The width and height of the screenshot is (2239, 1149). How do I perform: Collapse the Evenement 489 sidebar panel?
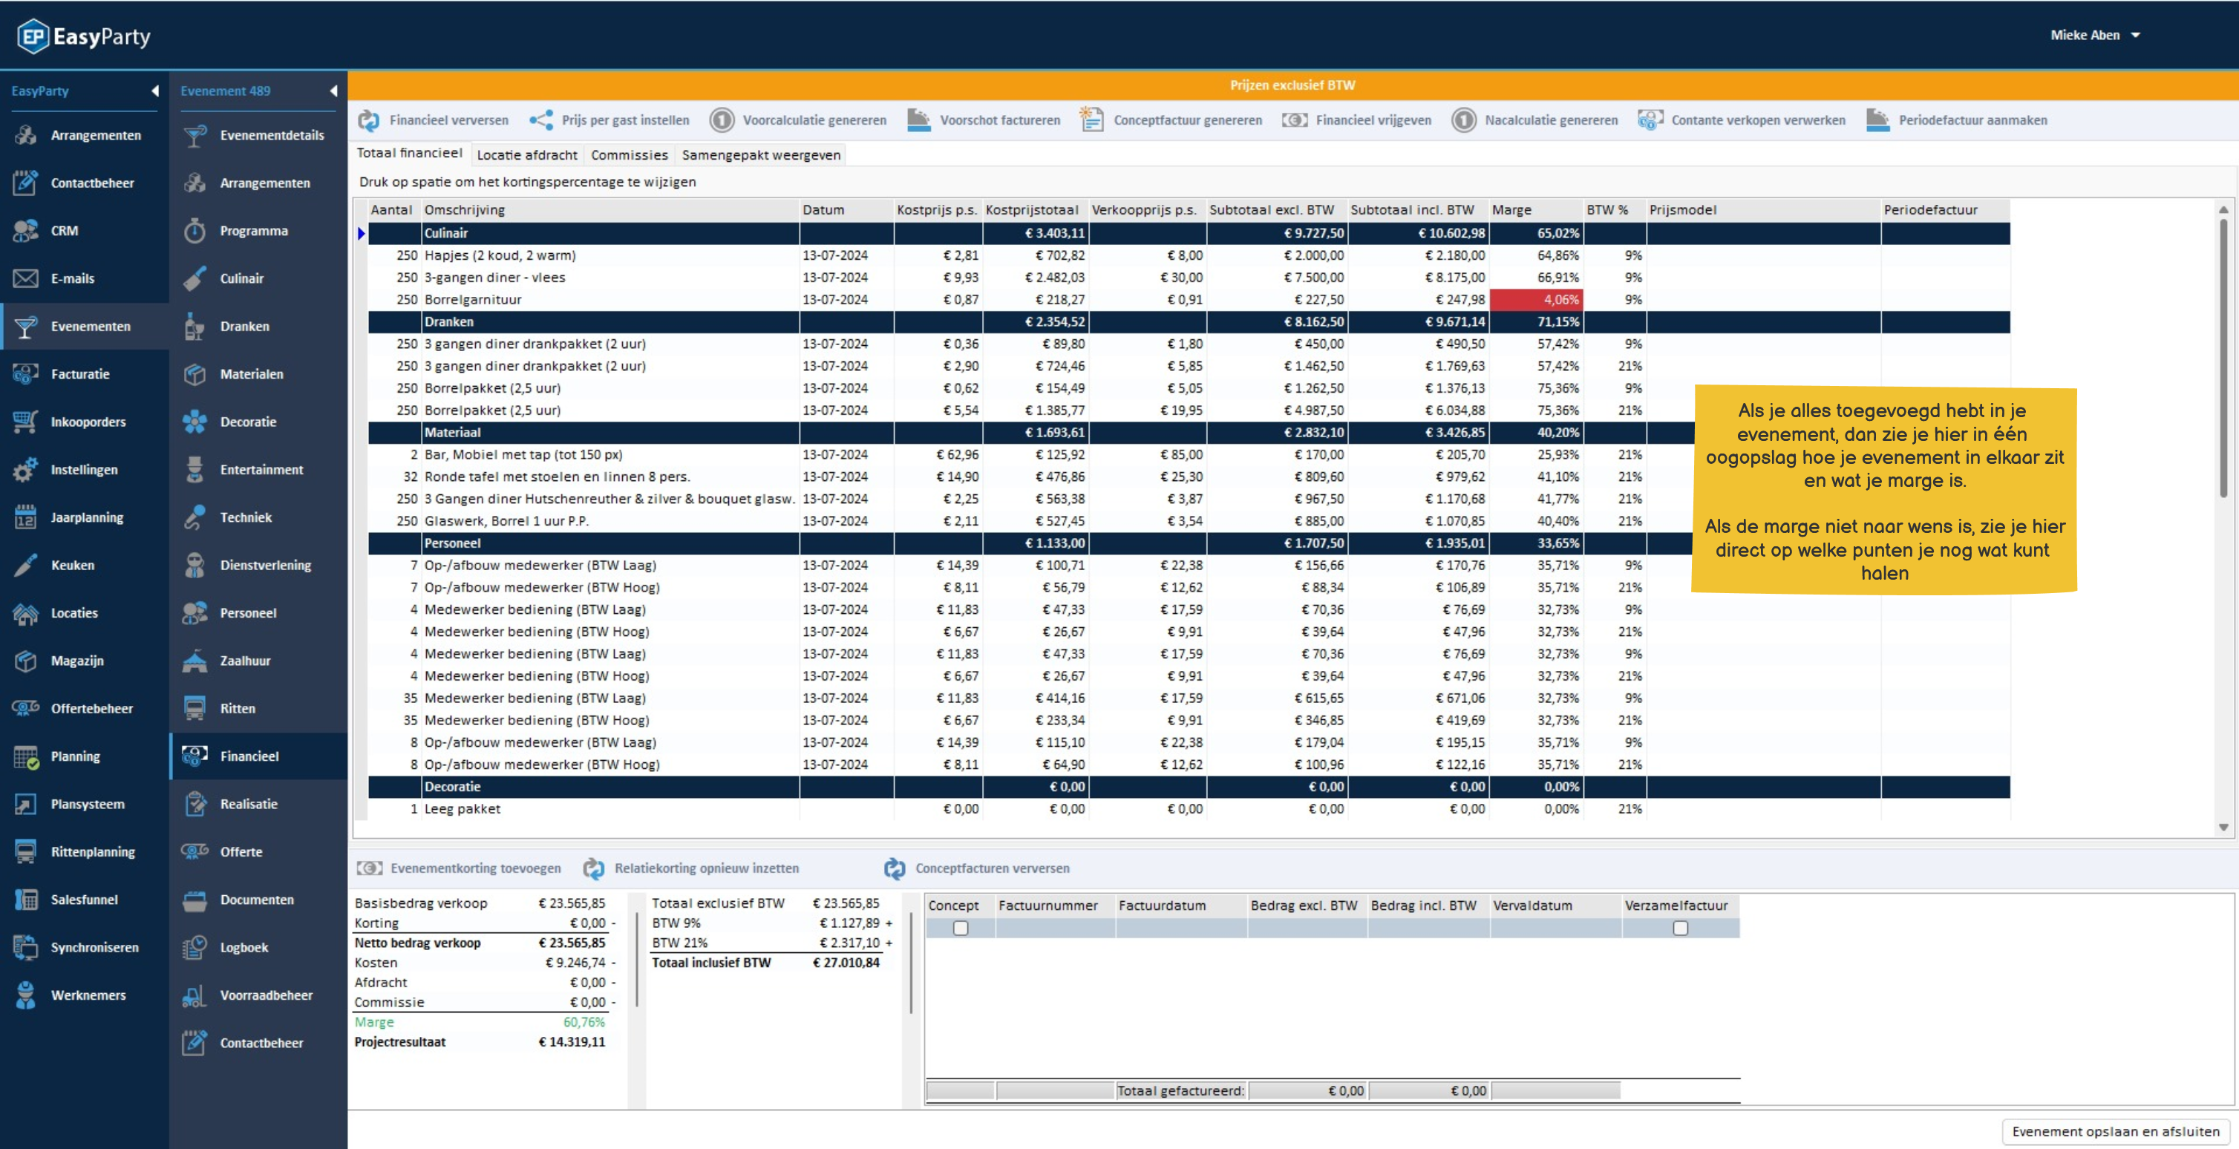[x=333, y=91]
